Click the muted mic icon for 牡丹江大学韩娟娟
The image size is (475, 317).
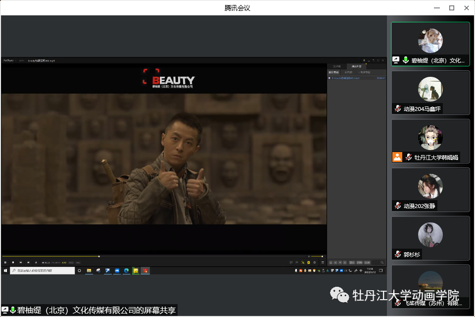tap(408, 157)
